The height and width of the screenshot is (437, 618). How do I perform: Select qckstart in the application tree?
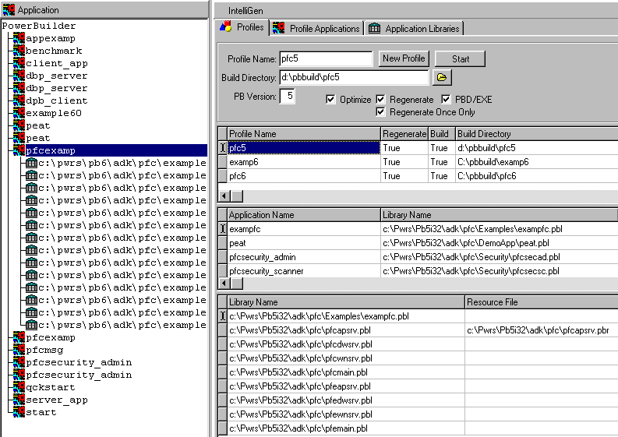pos(50,387)
